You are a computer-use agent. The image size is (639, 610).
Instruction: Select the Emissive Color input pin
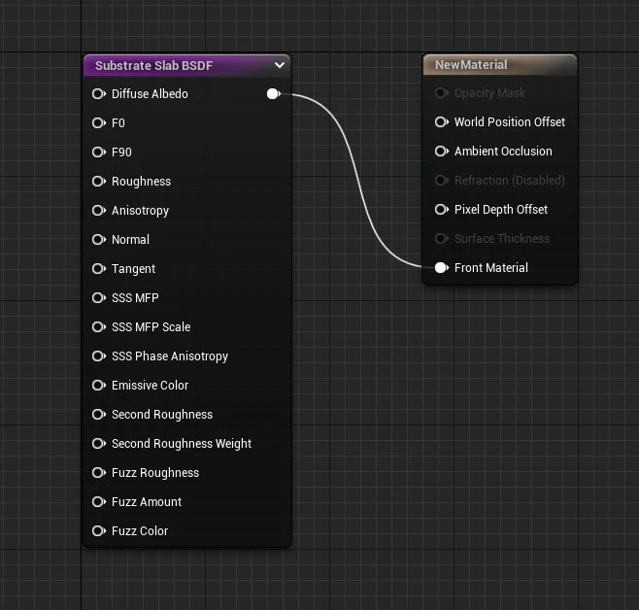click(98, 386)
